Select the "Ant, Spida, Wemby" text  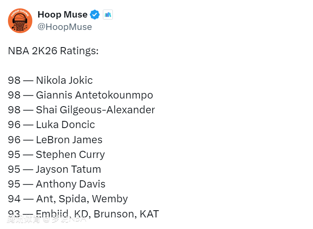tap(82, 199)
